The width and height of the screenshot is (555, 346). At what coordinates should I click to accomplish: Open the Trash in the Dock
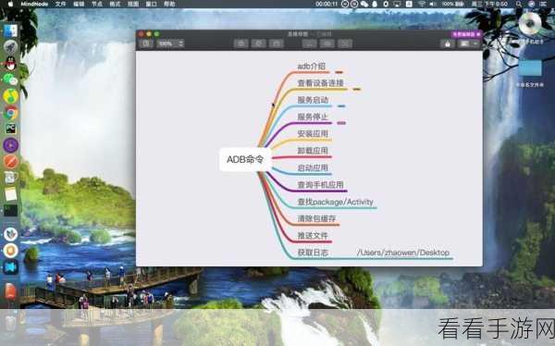click(x=10, y=323)
